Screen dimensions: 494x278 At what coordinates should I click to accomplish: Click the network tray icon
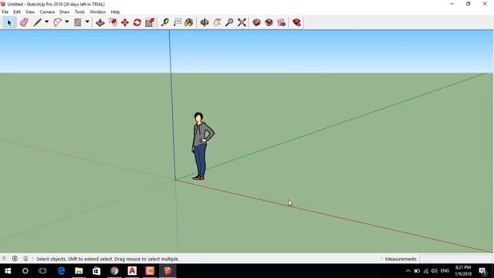[426, 271]
